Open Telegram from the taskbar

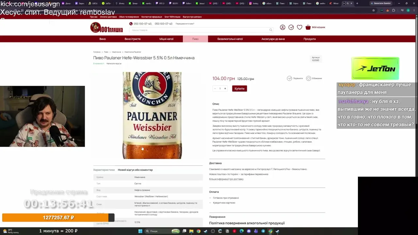[263, 231]
